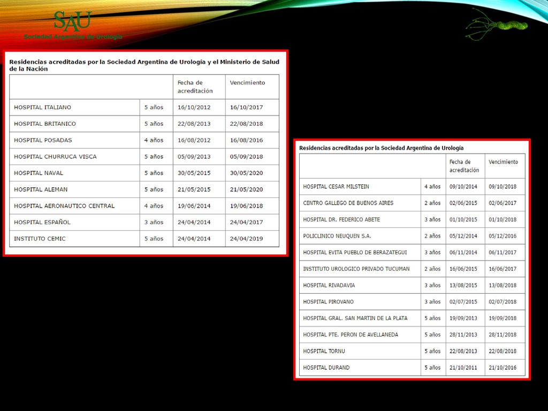The image size is (548, 411).
Task: Select HOSPITAL DR. FEDERICO ABETE
Action: (341, 219)
